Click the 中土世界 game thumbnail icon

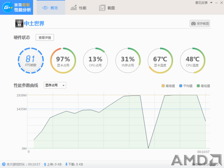click(x=19, y=24)
